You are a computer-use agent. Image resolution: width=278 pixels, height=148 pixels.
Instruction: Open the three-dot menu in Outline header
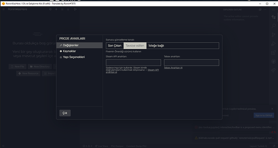(265, 10)
